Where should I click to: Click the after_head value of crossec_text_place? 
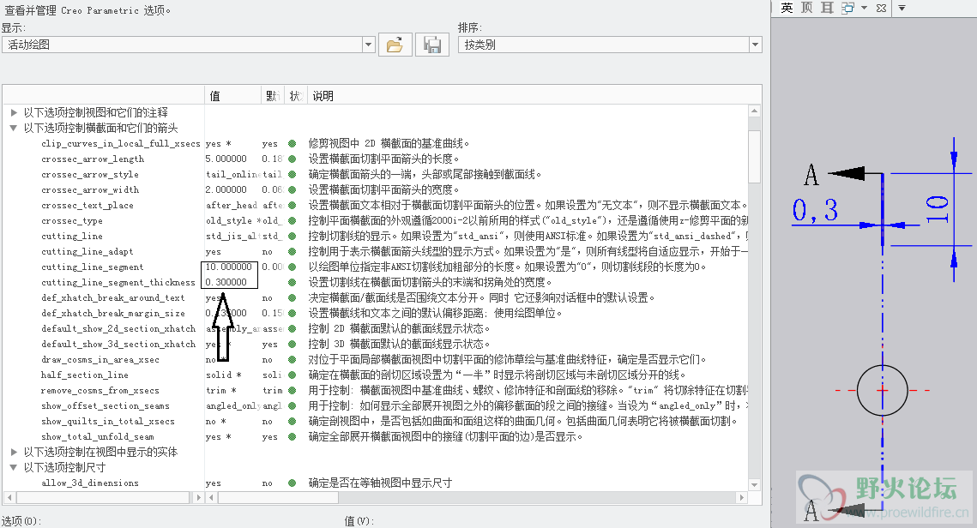[231, 205]
